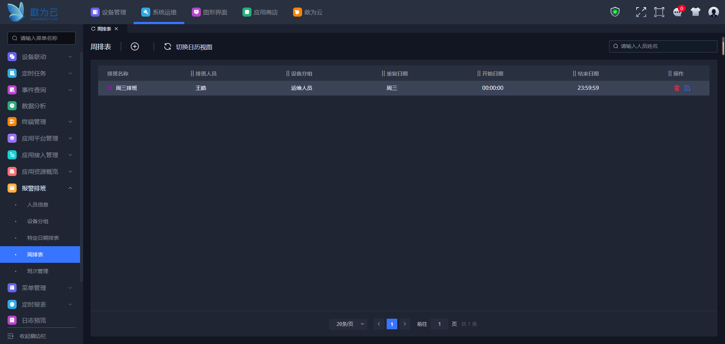Go to the next page arrow
Screen dimensions: 725x344
pos(405,324)
